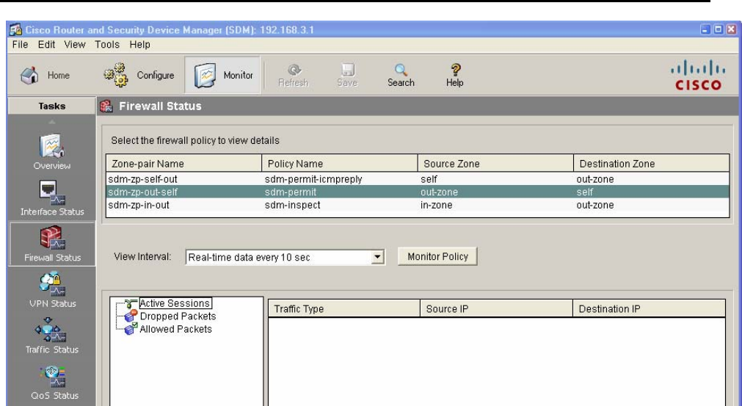Open the Overview task
742x406 pixels.
click(52, 153)
